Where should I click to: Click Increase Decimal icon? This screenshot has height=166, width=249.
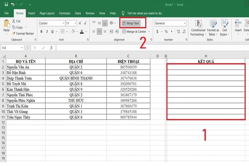[x=179, y=32]
